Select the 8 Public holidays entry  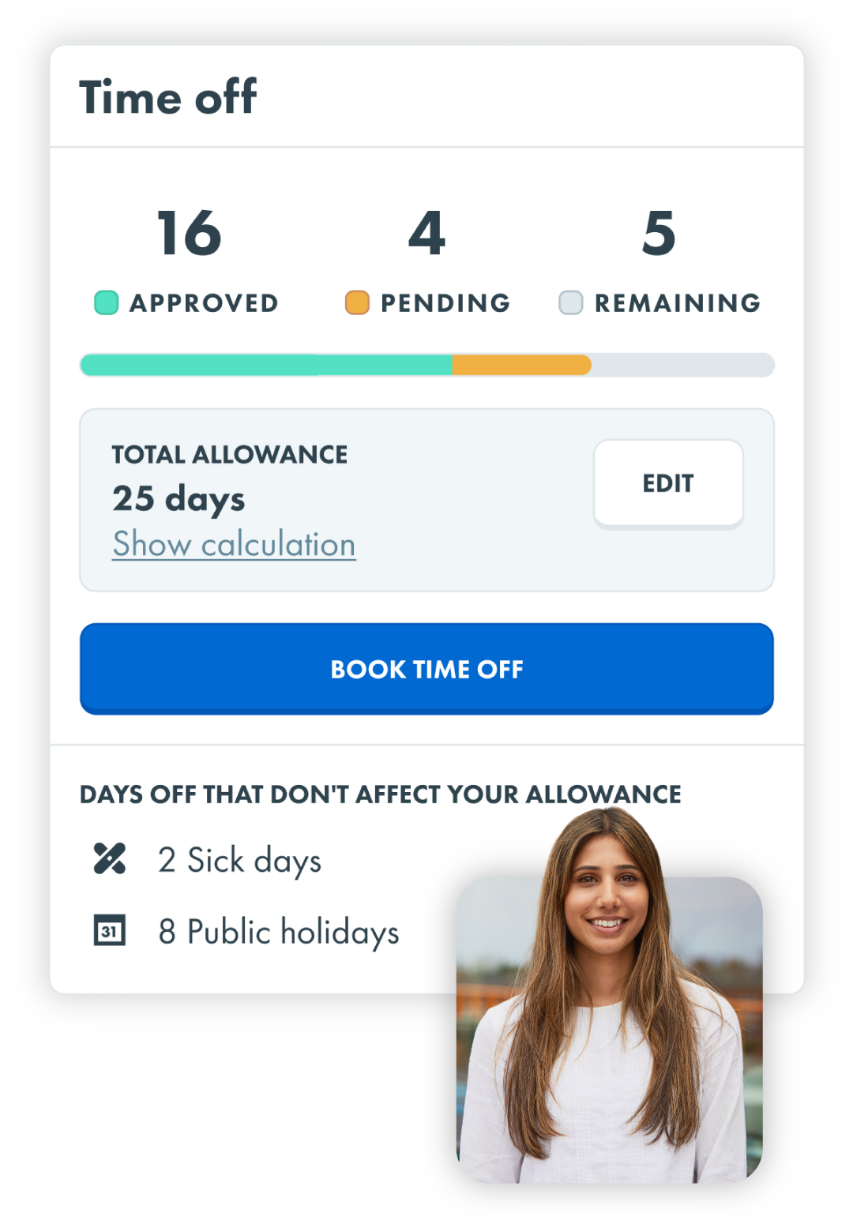(x=279, y=932)
